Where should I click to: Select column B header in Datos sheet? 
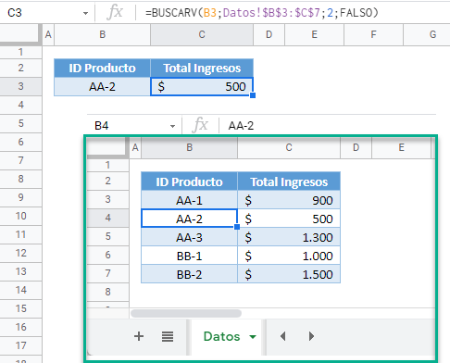189,147
